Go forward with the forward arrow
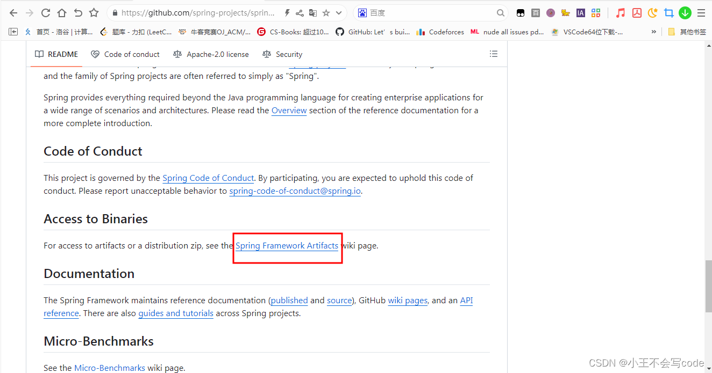Screen dimensions: 712x373 (29, 13)
